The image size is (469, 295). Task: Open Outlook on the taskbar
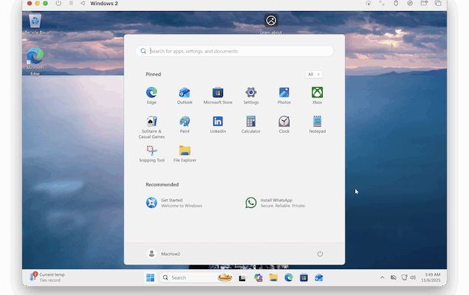pyautogui.click(x=318, y=278)
